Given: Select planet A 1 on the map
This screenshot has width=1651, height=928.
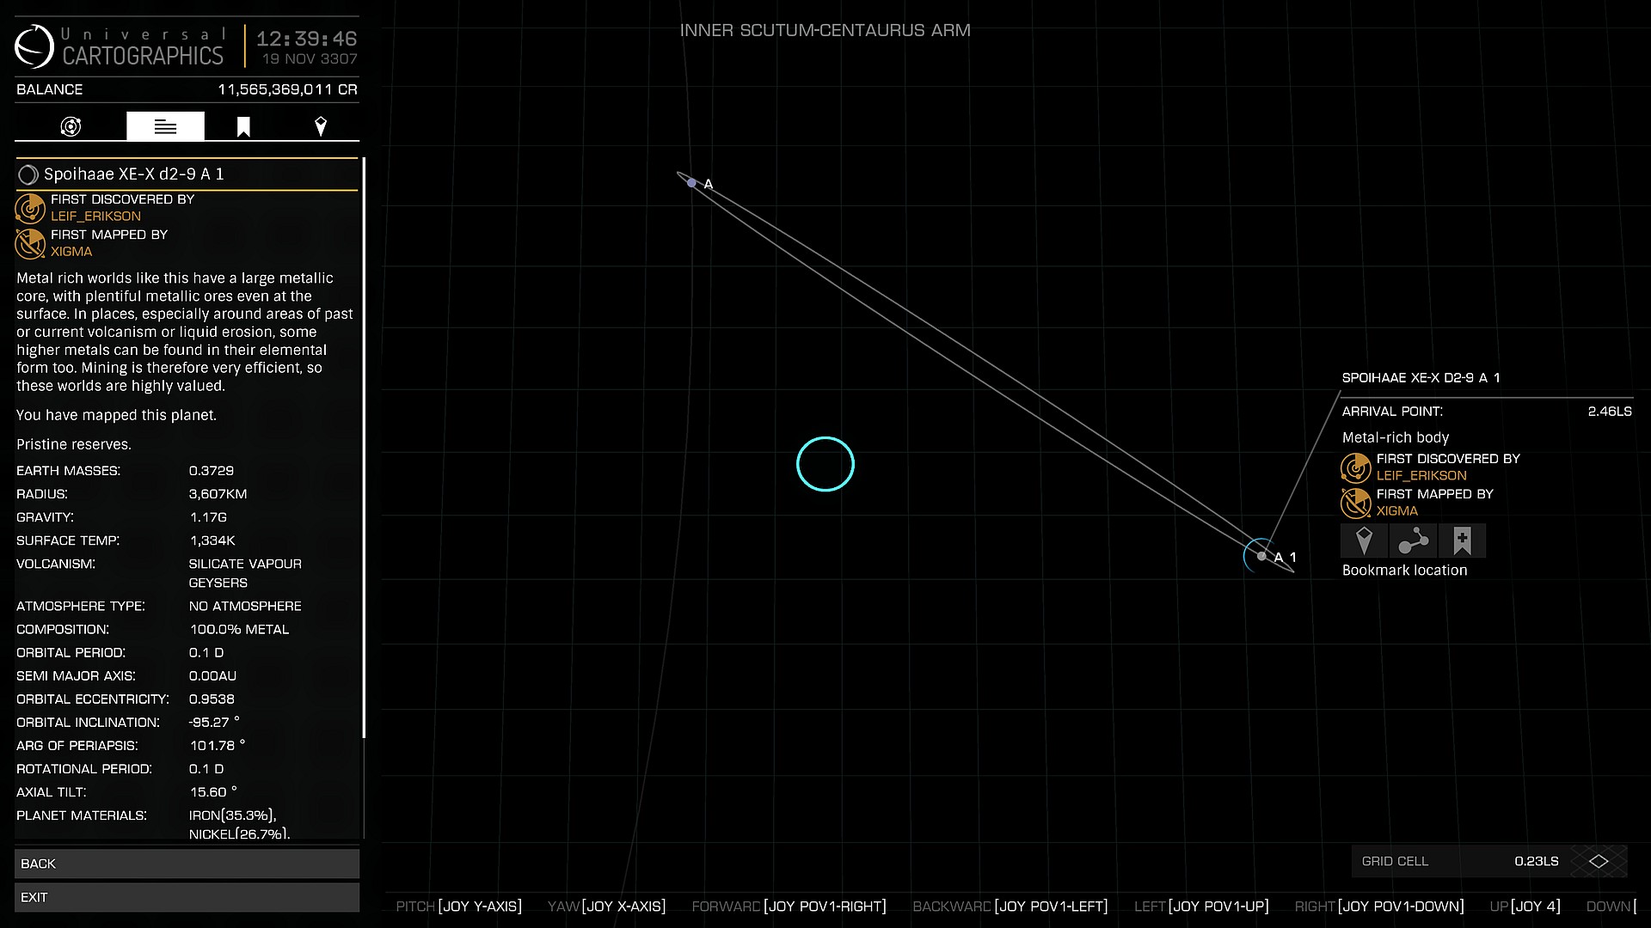Looking at the screenshot, I should tap(1261, 556).
